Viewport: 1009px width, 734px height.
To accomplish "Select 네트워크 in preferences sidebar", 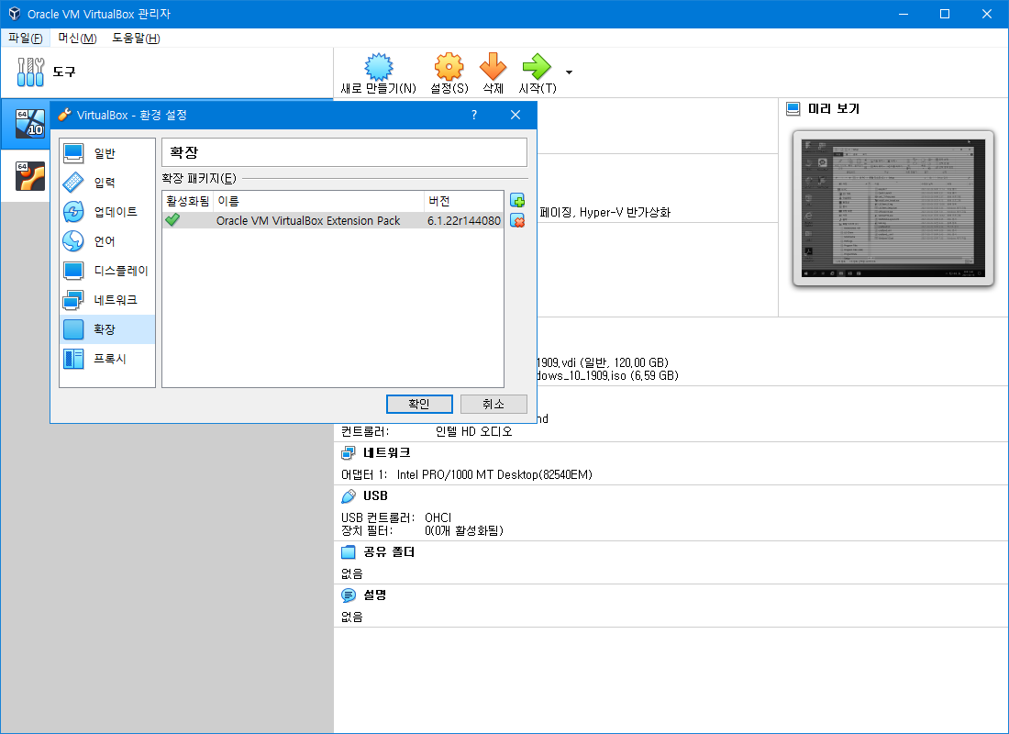I will click(x=106, y=300).
